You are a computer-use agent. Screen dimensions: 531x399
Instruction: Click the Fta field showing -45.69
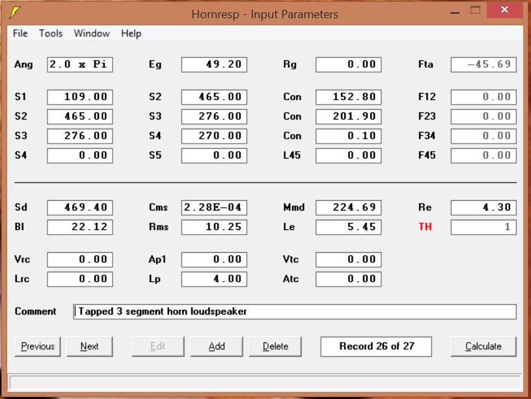tap(483, 64)
